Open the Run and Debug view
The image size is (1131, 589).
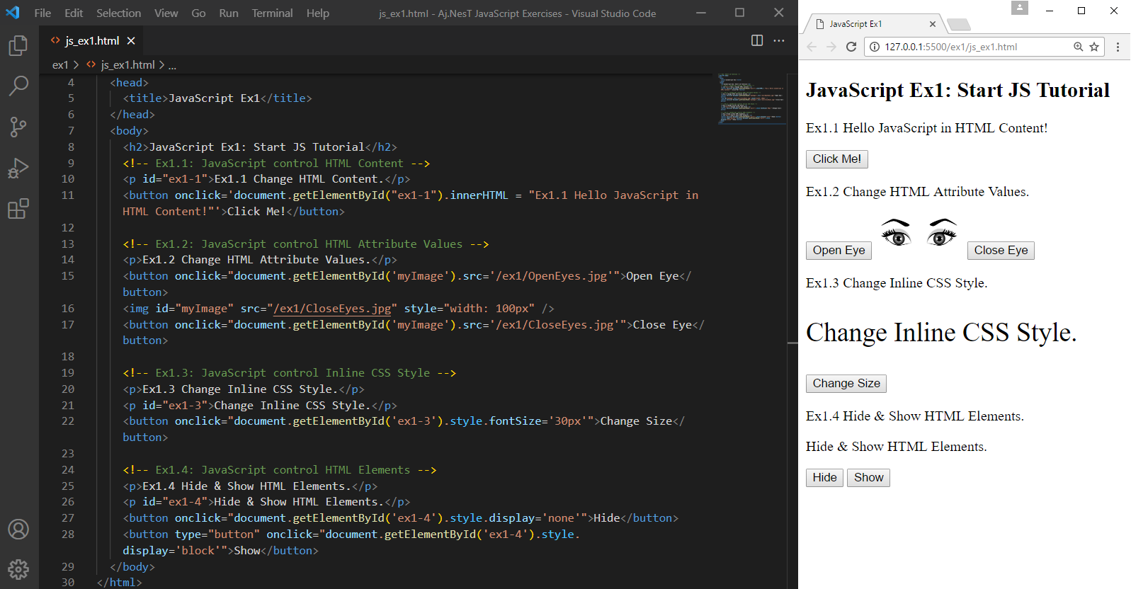click(x=18, y=168)
